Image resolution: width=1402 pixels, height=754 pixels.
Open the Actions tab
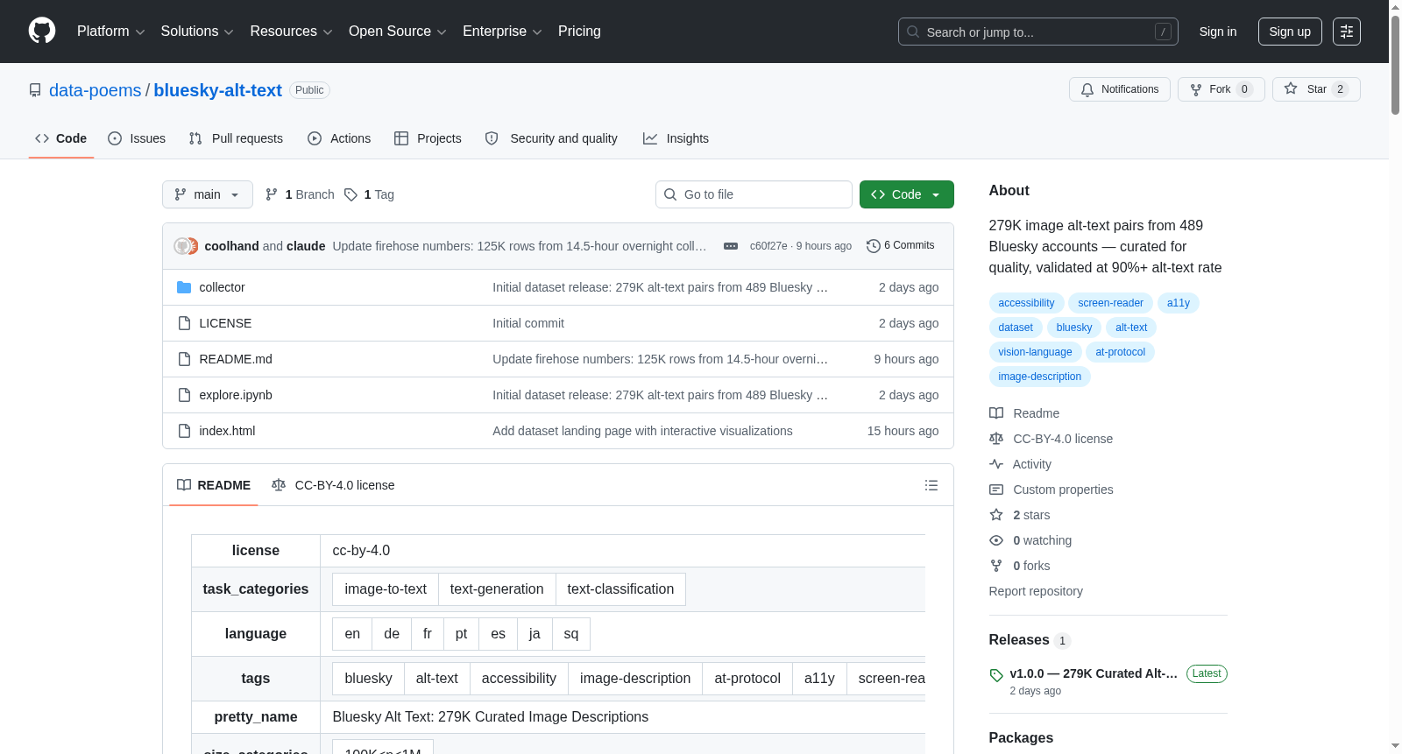pyautogui.click(x=339, y=138)
